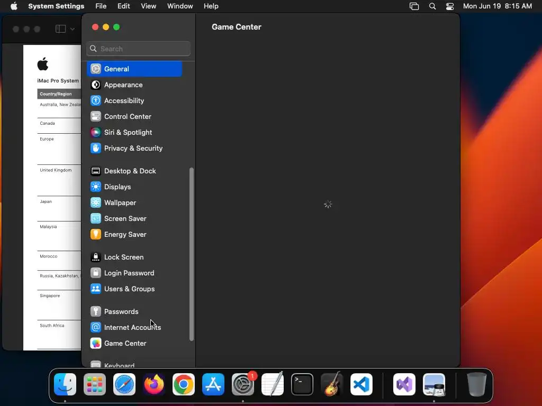Launch Terminal from the Dock

(302, 384)
